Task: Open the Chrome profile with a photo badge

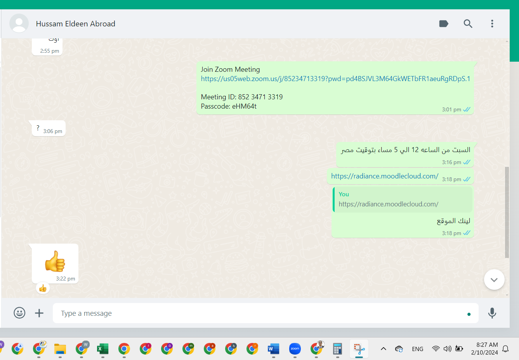Action: (x=317, y=349)
